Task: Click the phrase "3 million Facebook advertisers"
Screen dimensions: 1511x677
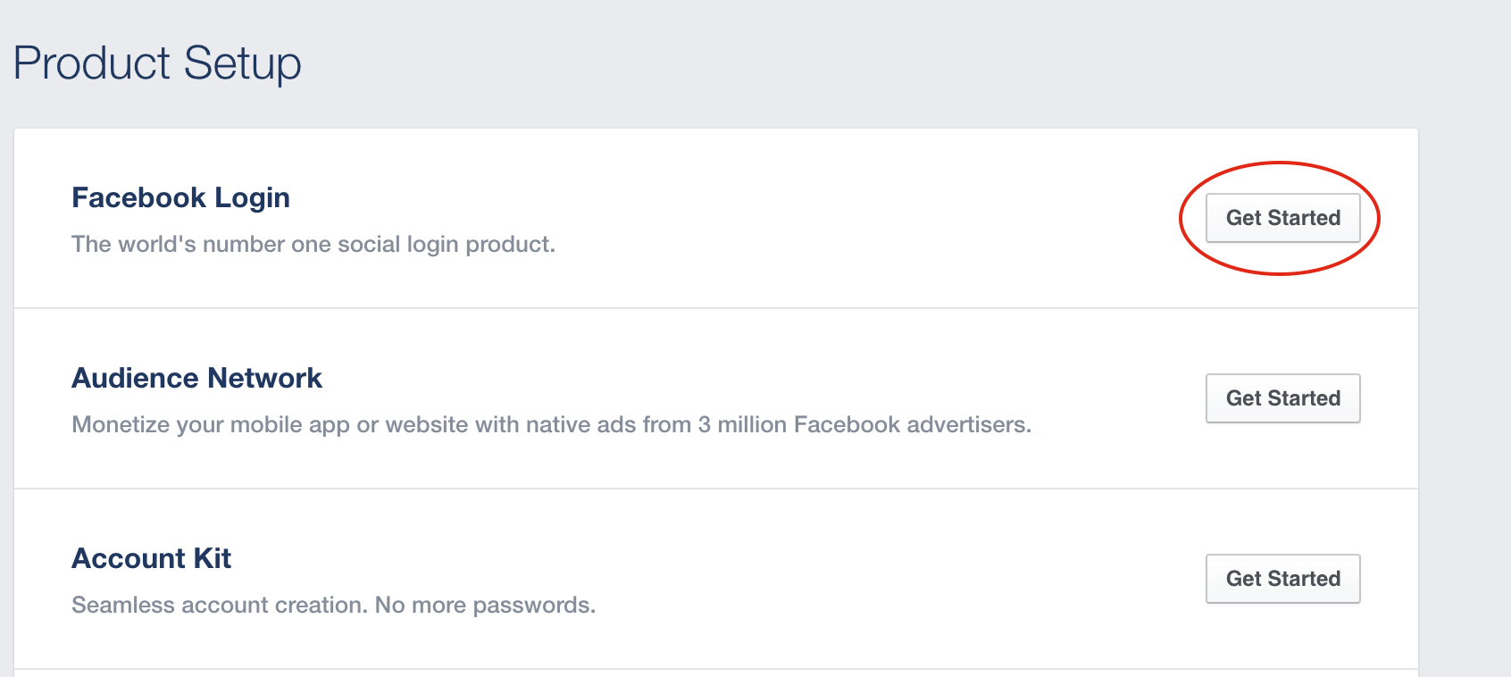Action: (864, 424)
